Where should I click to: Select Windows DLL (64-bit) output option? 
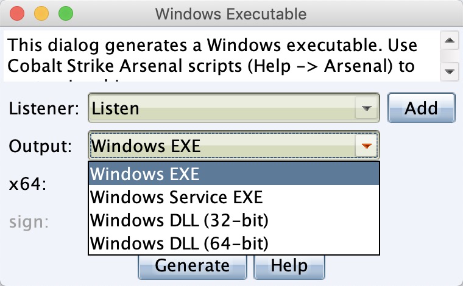[234, 243]
